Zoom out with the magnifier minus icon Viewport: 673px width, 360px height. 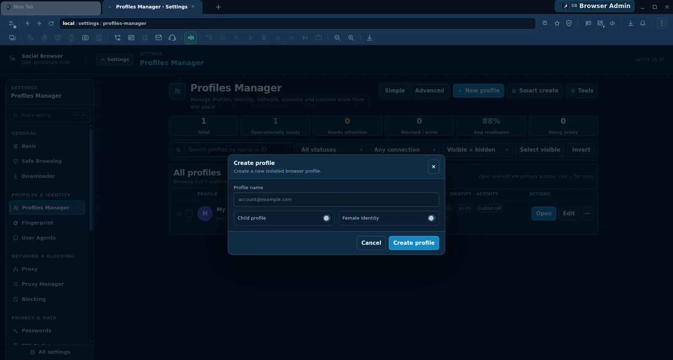pyautogui.click(x=337, y=38)
